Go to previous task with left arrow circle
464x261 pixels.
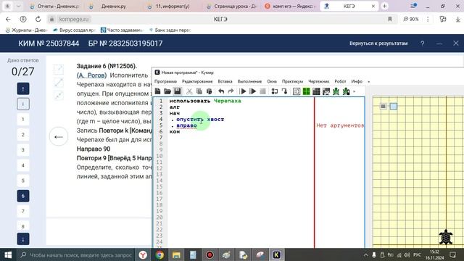point(59,137)
